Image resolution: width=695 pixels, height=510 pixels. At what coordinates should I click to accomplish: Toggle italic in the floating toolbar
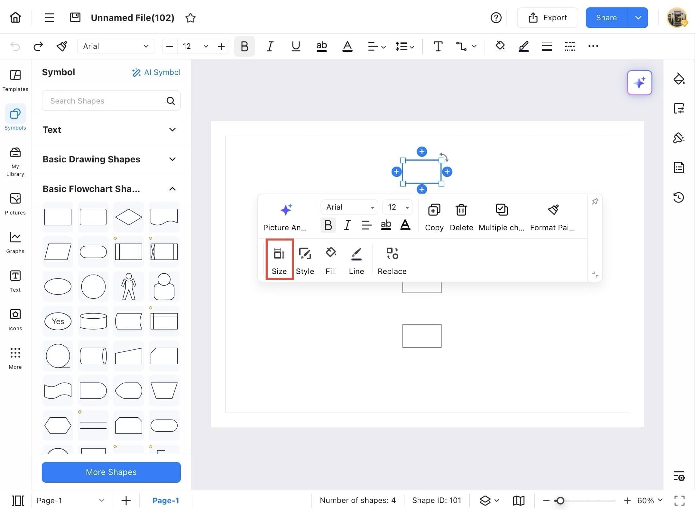(347, 225)
